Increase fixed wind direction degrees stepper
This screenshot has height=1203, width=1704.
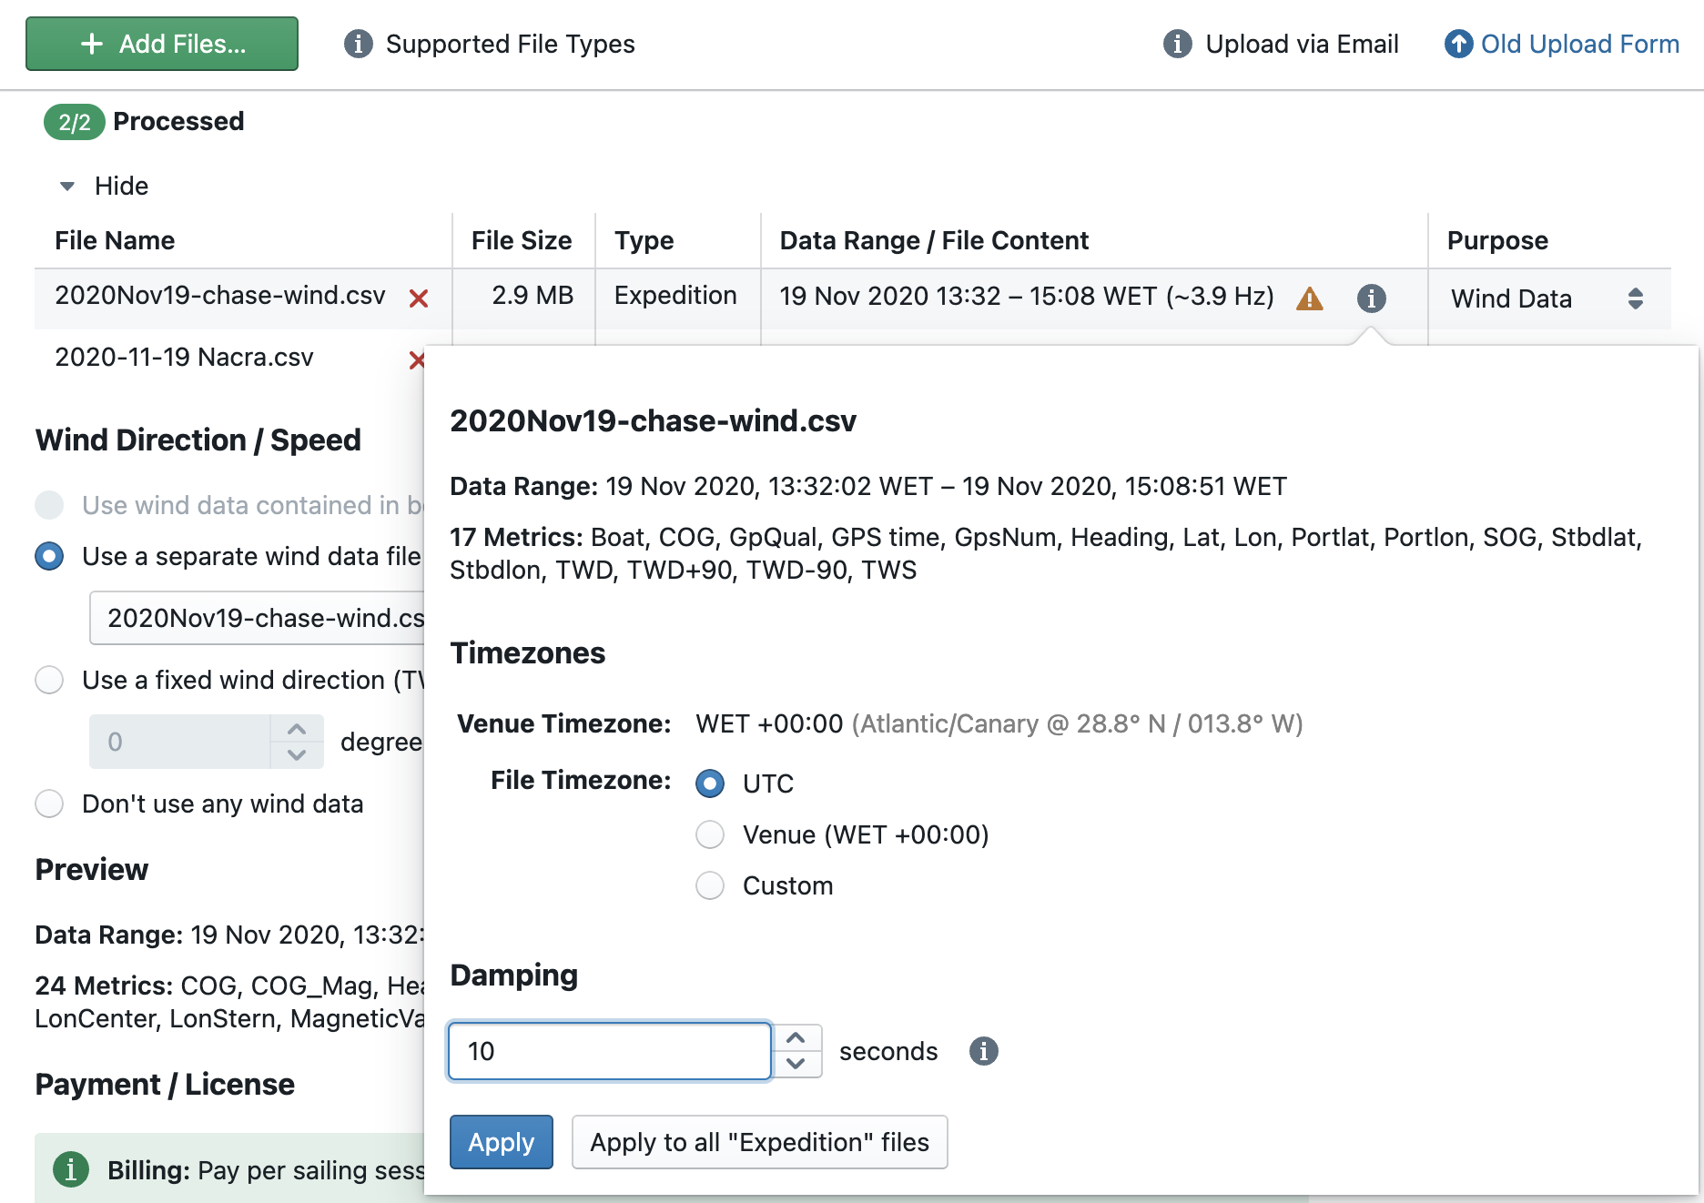[x=297, y=729]
